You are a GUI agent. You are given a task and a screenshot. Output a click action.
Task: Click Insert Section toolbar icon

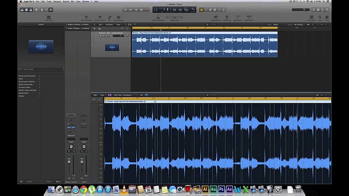pos(238,18)
